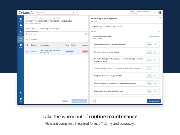The width and height of the screenshot is (180, 135).
Task: Mark Fail for Pull-pin in place item
Action: click(155, 76)
